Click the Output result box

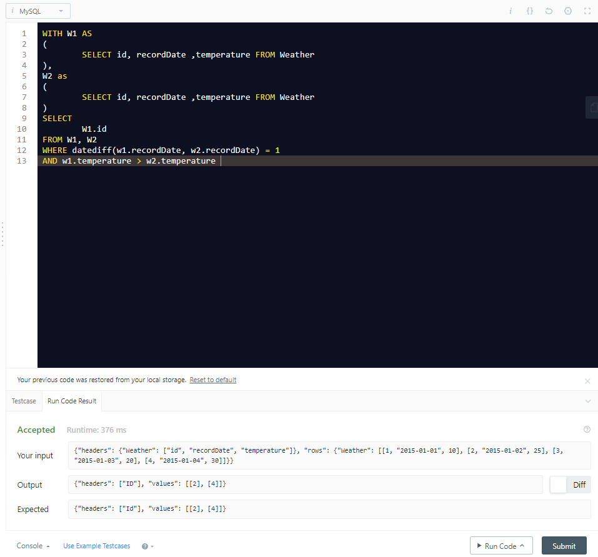(x=305, y=484)
